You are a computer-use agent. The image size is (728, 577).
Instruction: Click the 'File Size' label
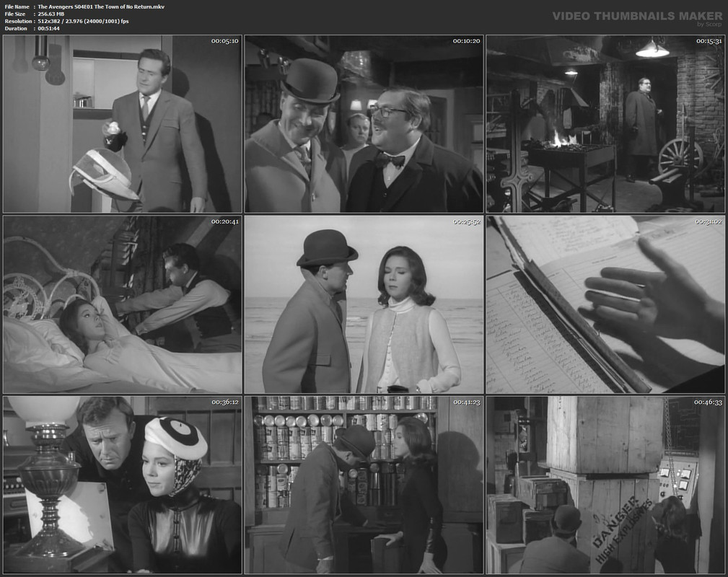(15, 14)
